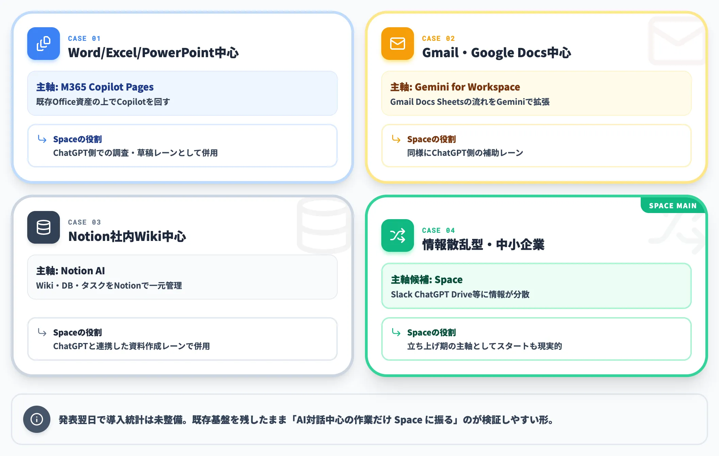Click 主軸: Gemini for Workspace text
719x456 pixels.
[455, 87]
